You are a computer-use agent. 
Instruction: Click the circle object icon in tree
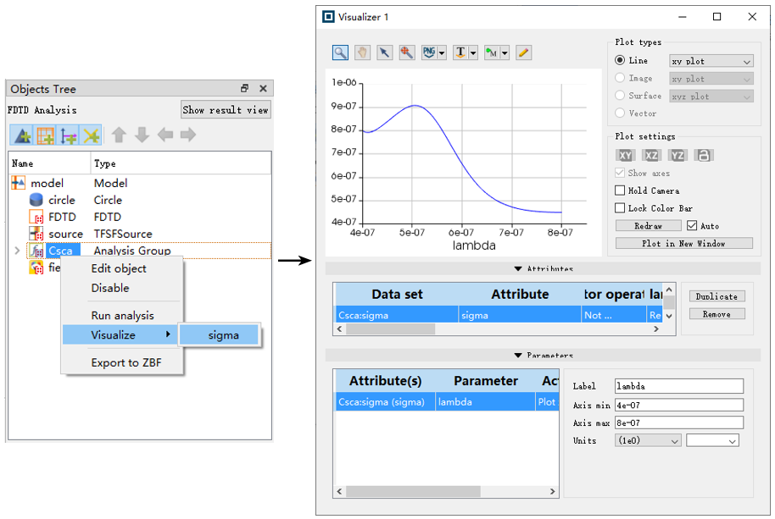(x=36, y=200)
